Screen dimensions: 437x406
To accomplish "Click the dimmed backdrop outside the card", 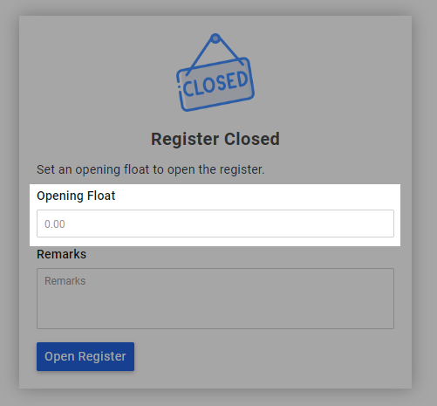I will point(424,203).
